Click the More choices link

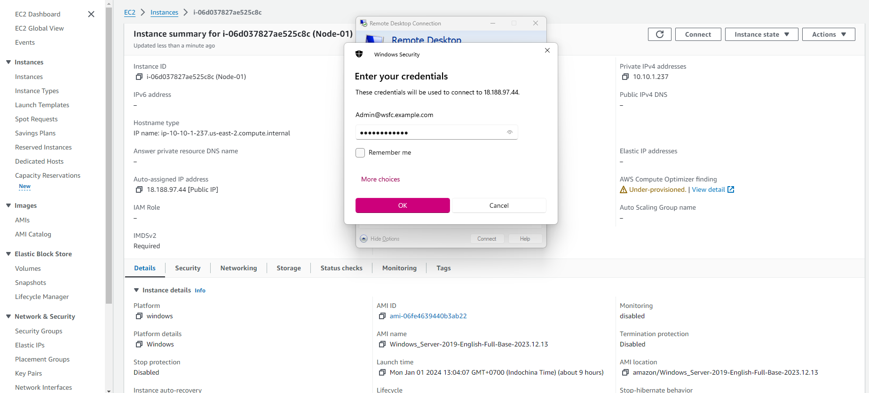tap(380, 179)
